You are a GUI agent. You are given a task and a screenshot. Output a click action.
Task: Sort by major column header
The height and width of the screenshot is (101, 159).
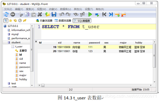(126, 43)
